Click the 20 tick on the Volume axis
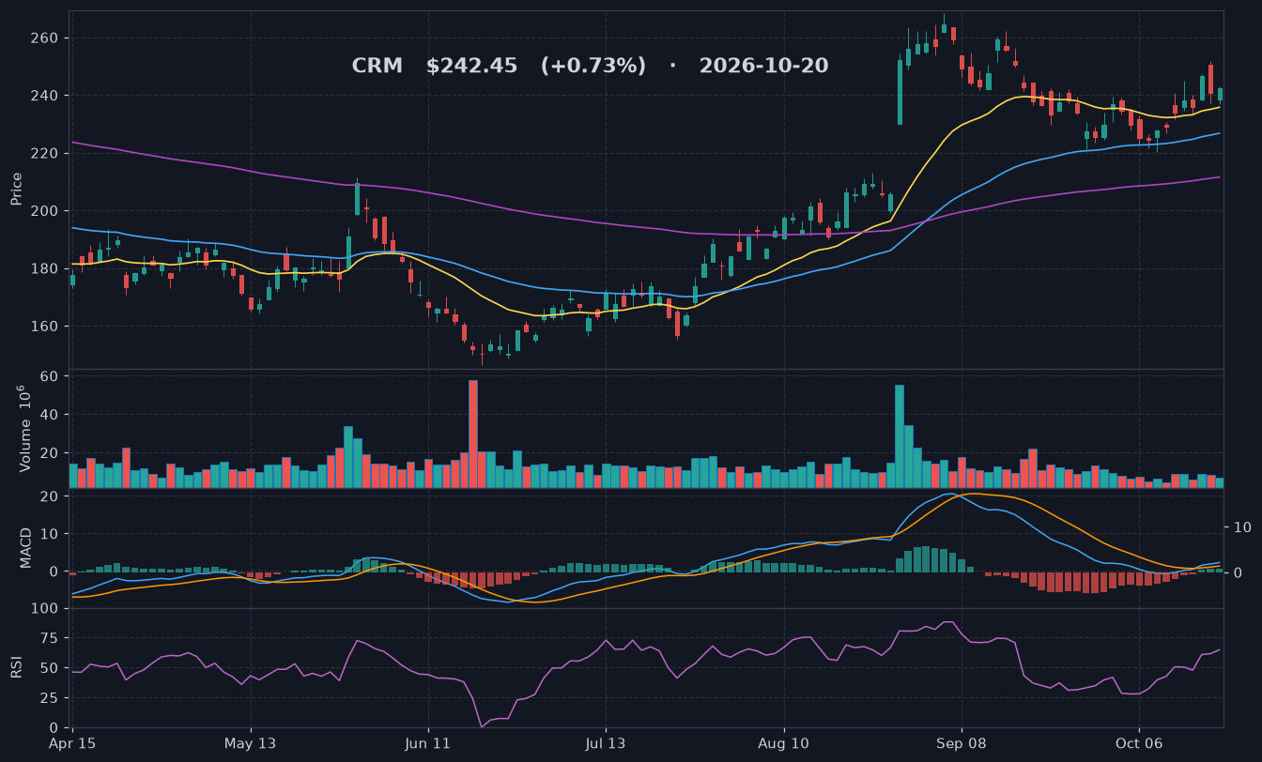This screenshot has height=762, width=1262. 51,453
